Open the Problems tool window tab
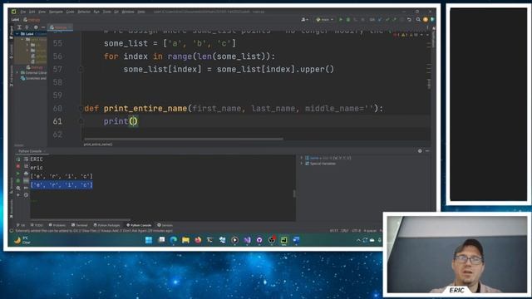This screenshot has height=299, width=532. pos(57,225)
